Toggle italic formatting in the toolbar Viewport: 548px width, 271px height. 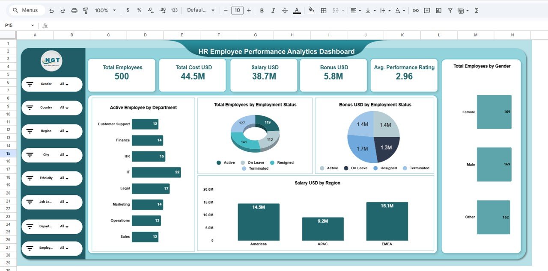coord(273,10)
